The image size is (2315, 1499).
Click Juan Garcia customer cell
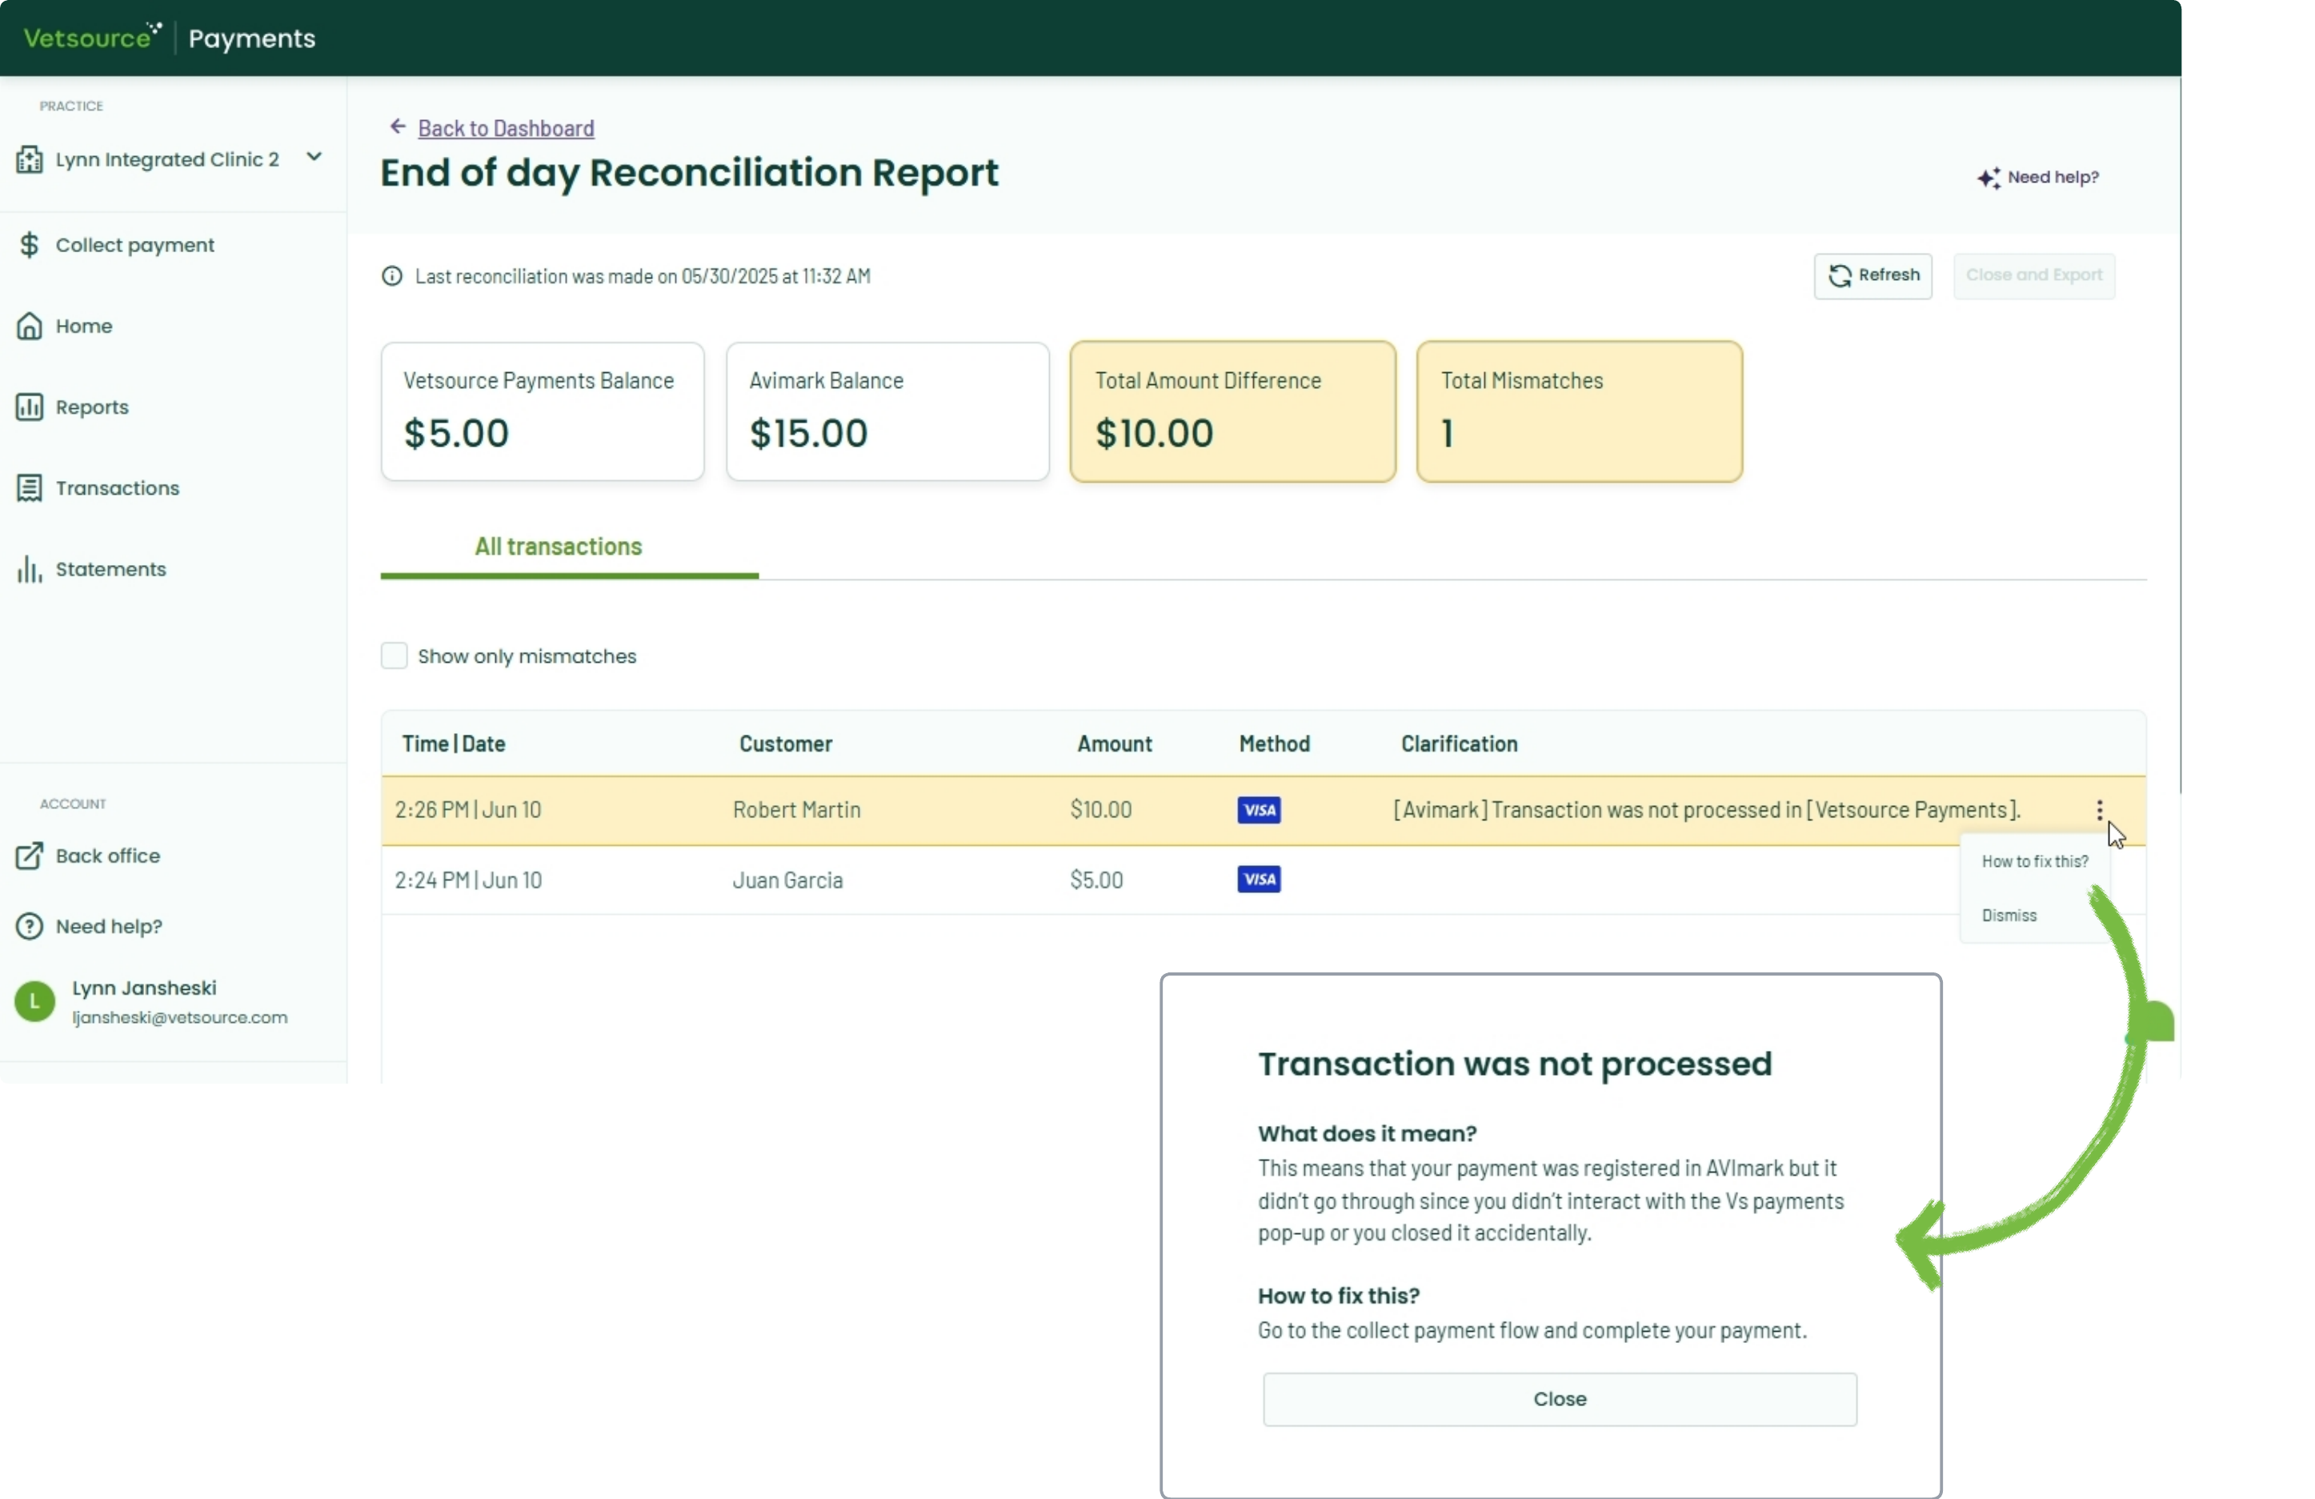click(x=788, y=880)
